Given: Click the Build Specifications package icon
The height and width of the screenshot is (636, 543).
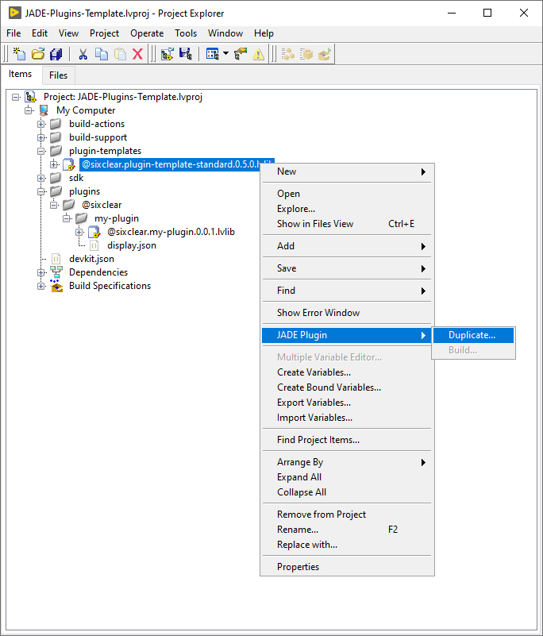Looking at the screenshot, I should pyautogui.click(x=56, y=286).
